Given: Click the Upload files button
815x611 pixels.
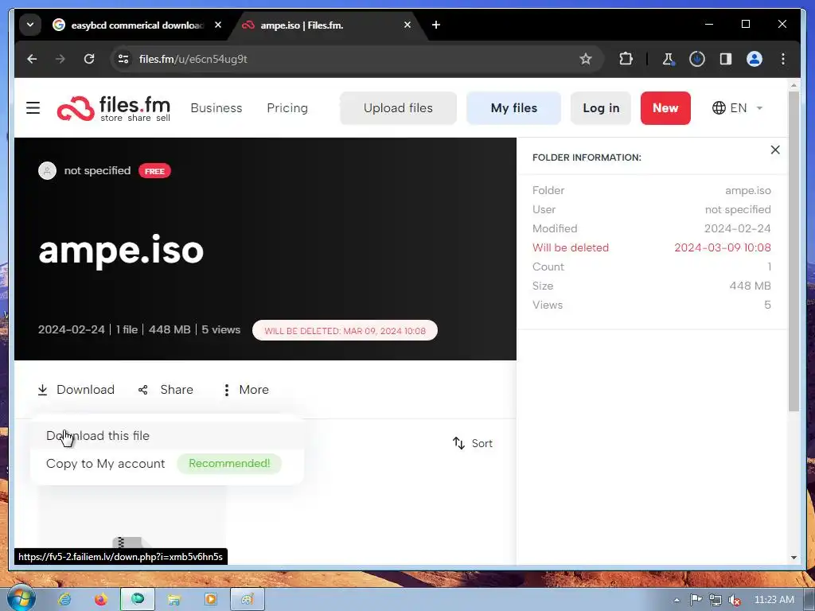Looking at the screenshot, I should tap(398, 108).
